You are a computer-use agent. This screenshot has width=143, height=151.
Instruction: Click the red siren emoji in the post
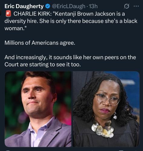click(x=8, y=14)
